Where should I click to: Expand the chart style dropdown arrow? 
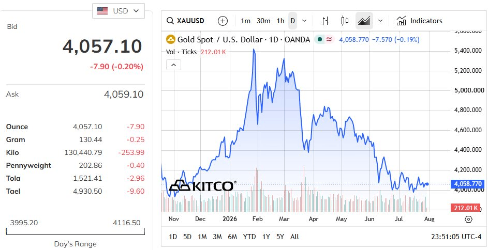pos(380,21)
